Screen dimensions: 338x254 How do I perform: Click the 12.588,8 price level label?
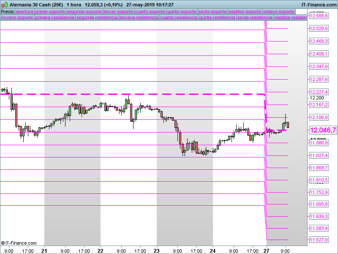click(x=319, y=16)
